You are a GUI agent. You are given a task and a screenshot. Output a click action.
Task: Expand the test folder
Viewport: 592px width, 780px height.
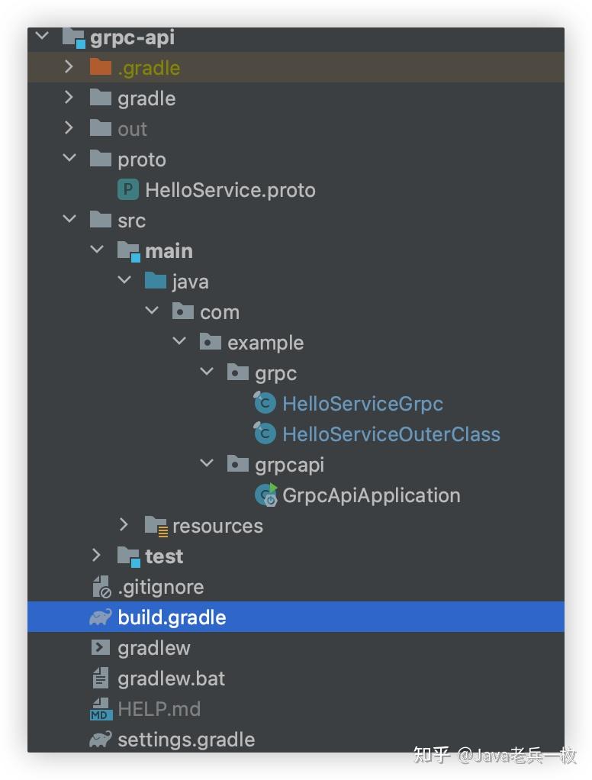(97, 556)
